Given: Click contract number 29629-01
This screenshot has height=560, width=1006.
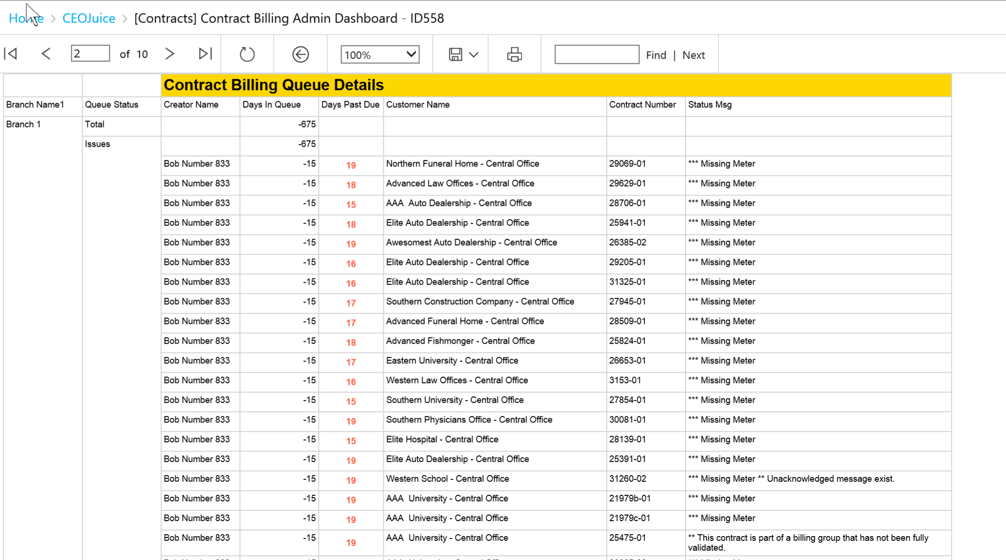Looking at the screenshot, I should point(627,183).
